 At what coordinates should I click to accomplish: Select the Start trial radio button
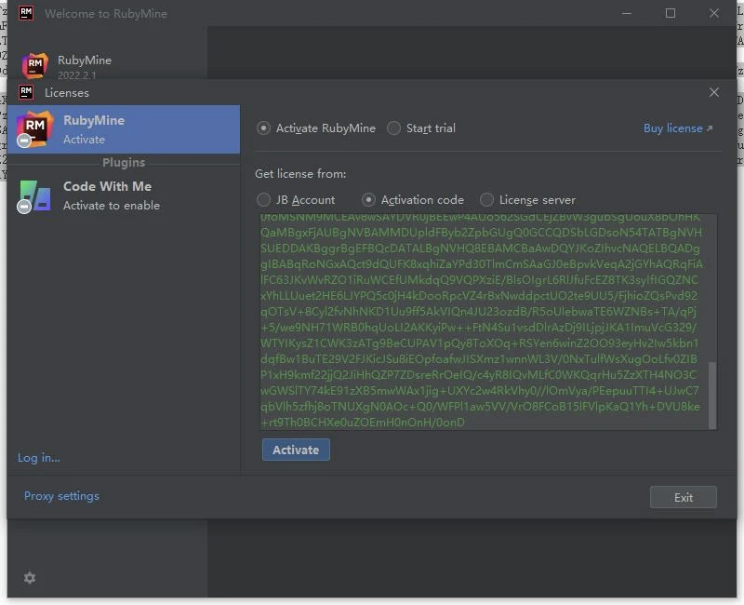394,128
